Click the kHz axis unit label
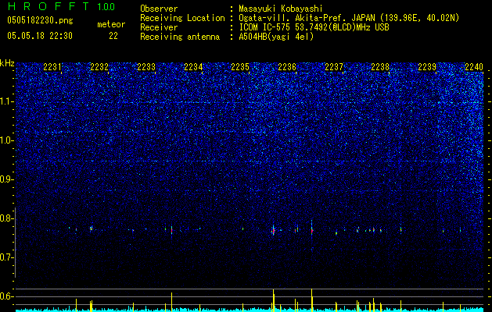 point(7,63)
